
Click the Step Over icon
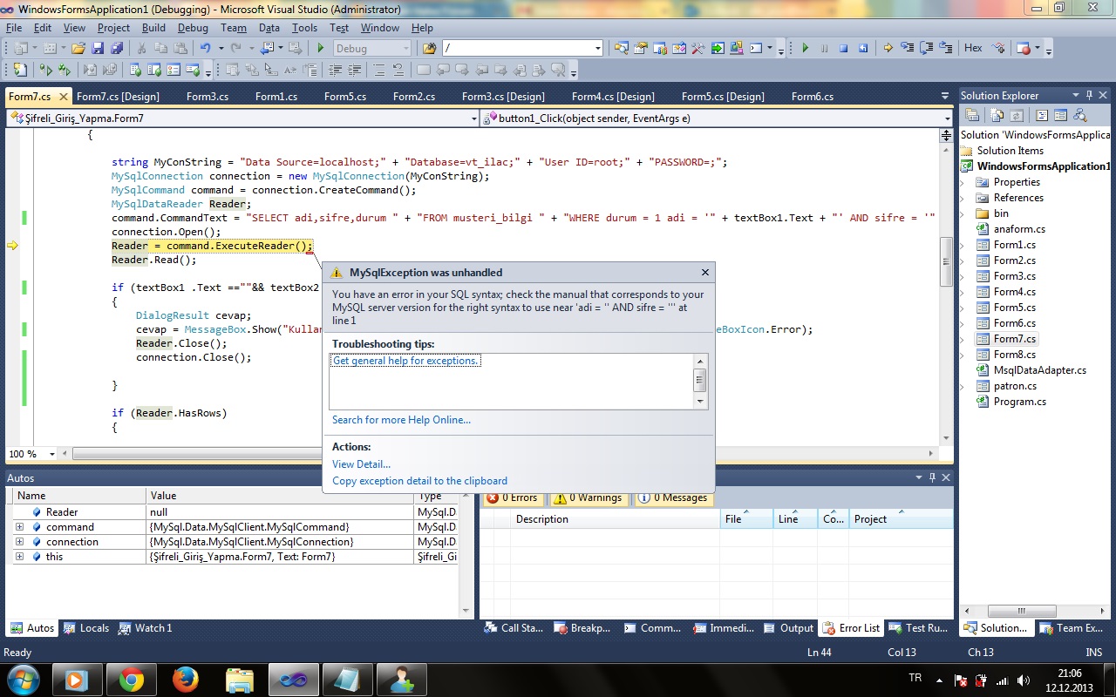[927, 49]
